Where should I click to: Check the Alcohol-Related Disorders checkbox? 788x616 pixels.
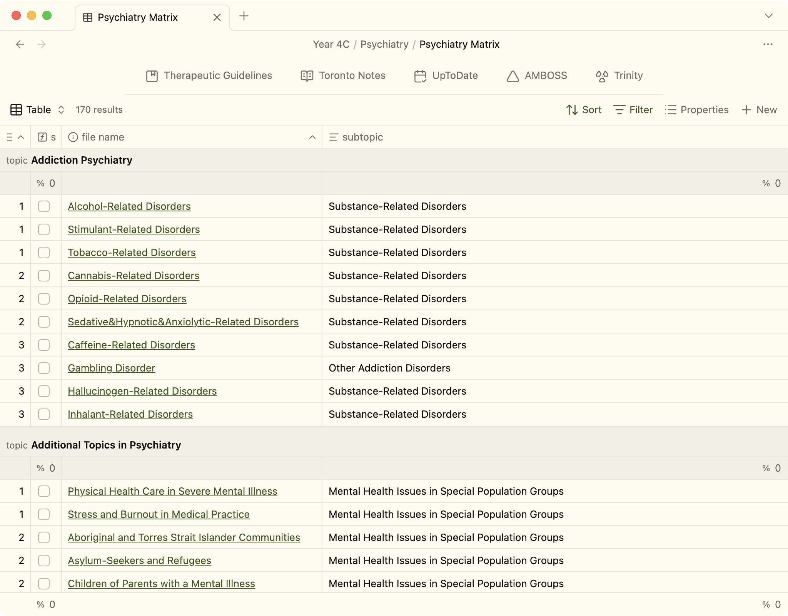44,206
